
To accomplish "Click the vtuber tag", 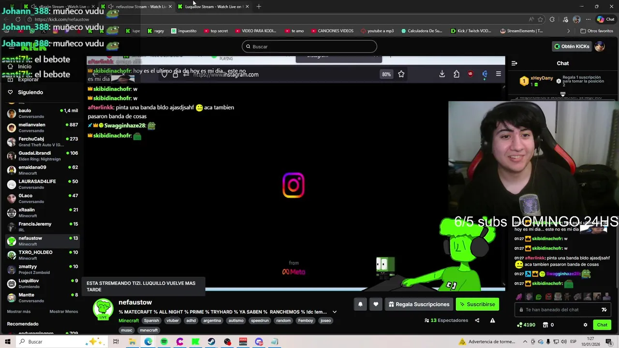I will coord(173,320).
